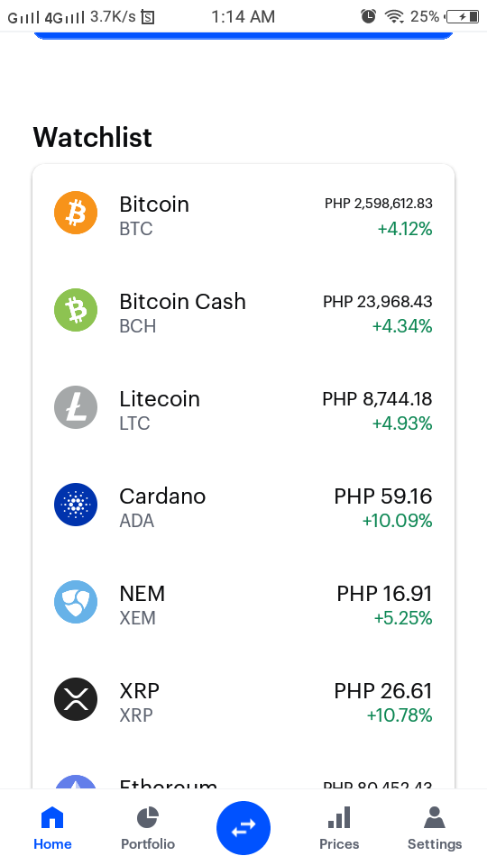This screenshot has height=865, width=487.
Task: Tap the battery indicator in status bar
Action: [x=462, y=17]
